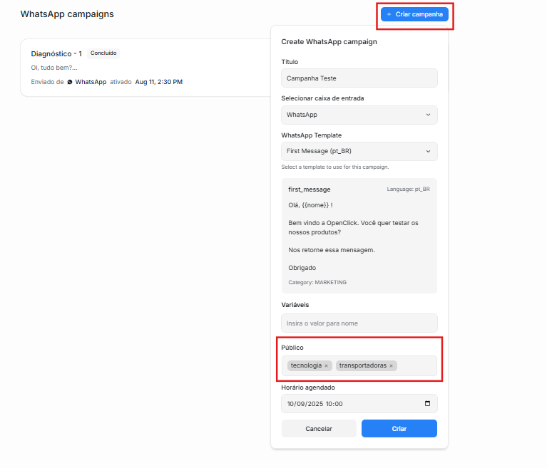Click the Criar campanha button
The image size is (547, 468).
[414, 14]
